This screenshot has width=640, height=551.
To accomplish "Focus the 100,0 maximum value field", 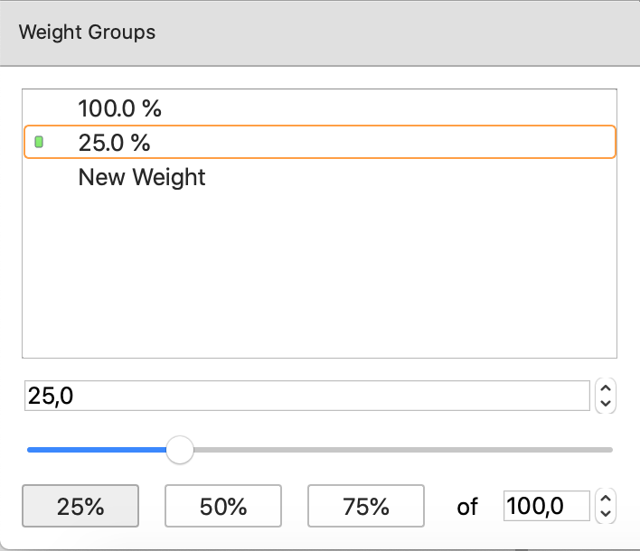I will point(546,507).
